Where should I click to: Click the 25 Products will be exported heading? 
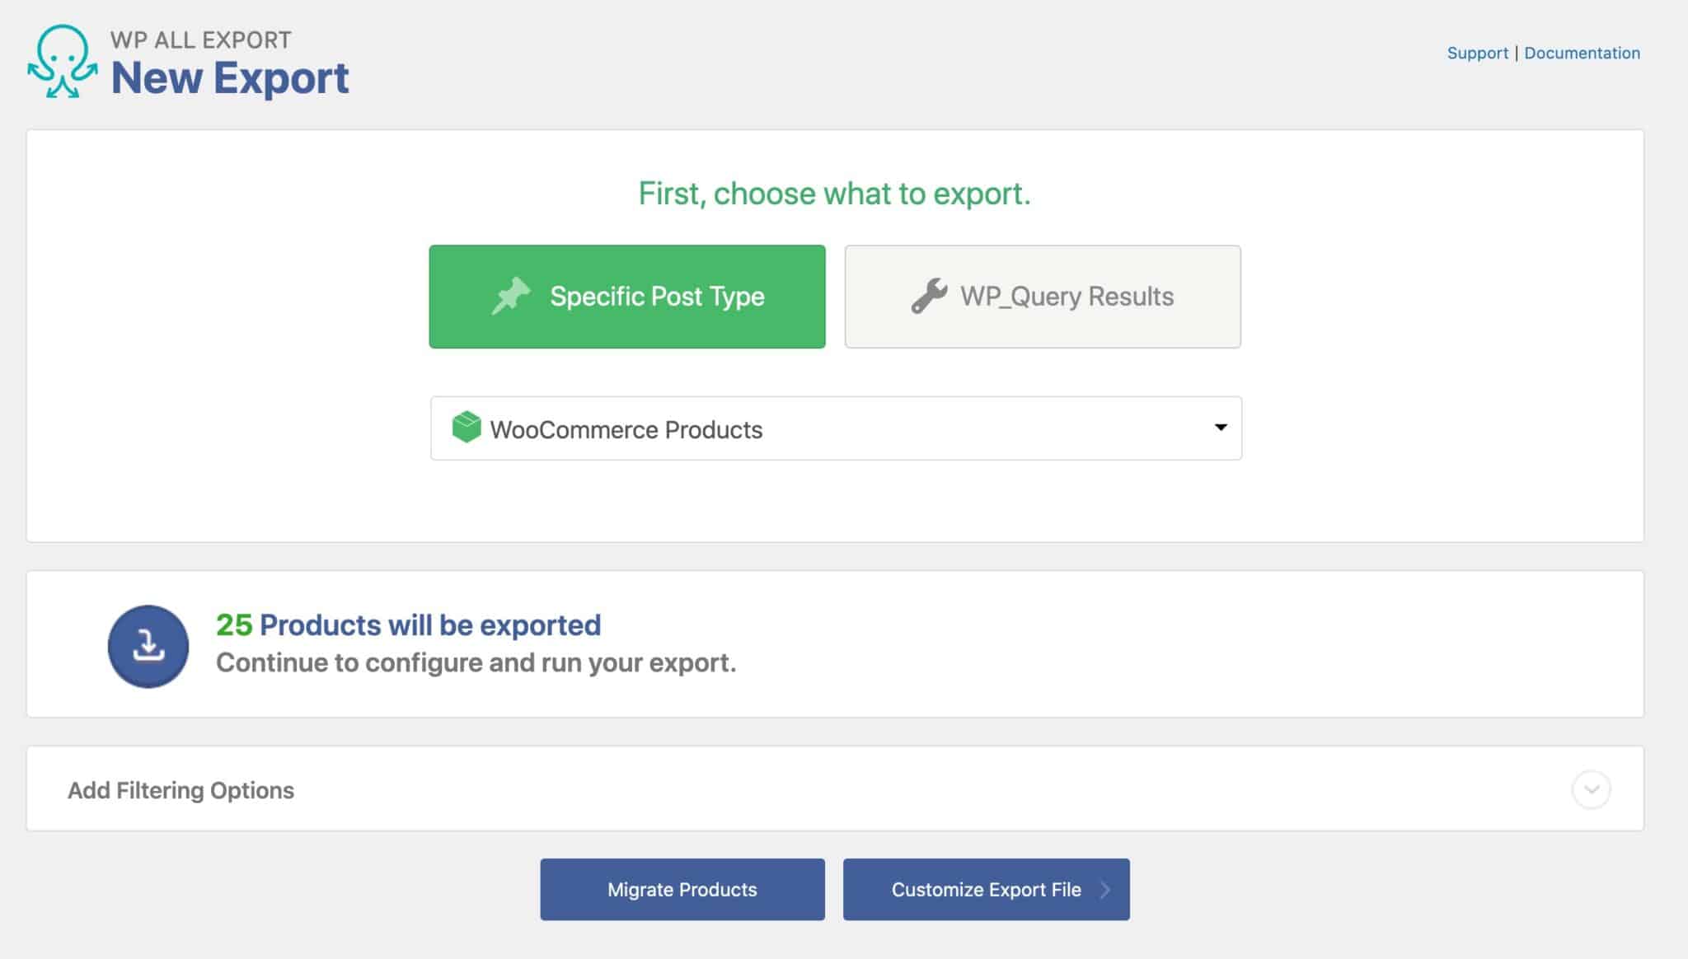(x=407, y=625)
